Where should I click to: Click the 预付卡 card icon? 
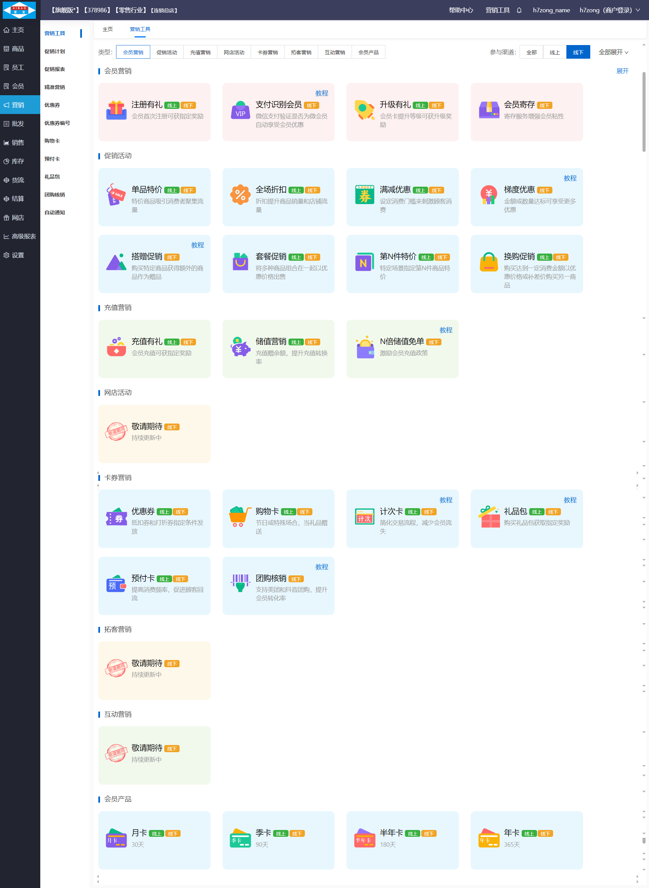116,584
